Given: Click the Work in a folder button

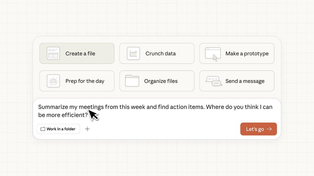Looking at the screenshot, I should [x=58, y=129].
